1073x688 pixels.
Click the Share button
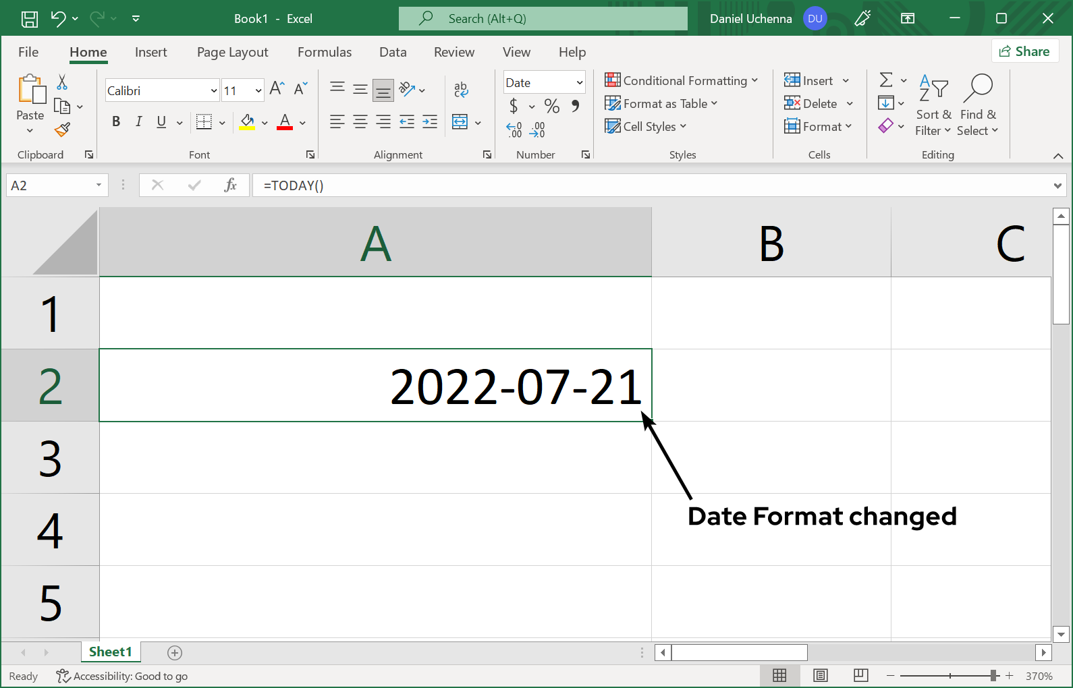1024,51
